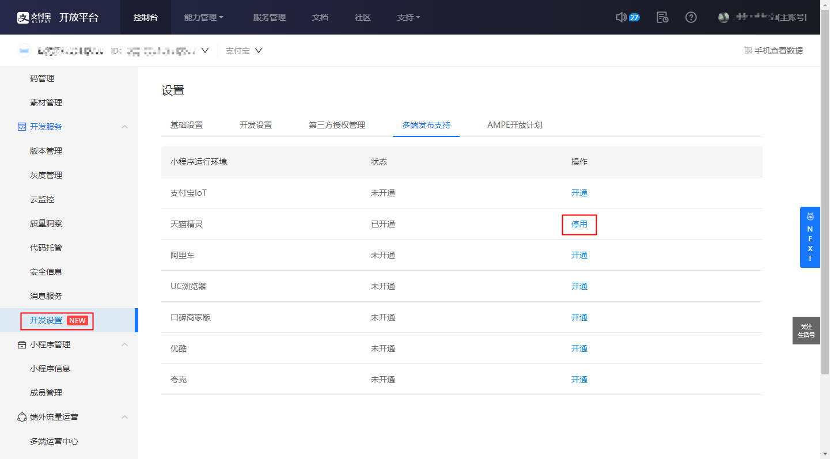Click the 小程序运行环境 column header
Viewport: 830px width, 459px height.
tap(199, 162)
